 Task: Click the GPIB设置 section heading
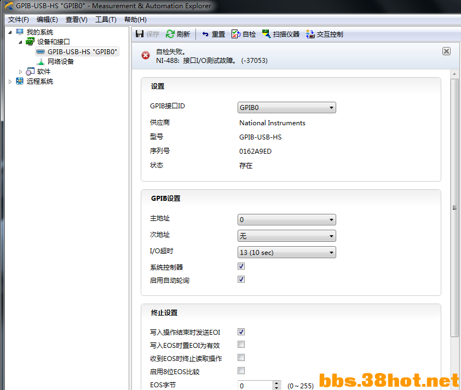tap(165, 198)
